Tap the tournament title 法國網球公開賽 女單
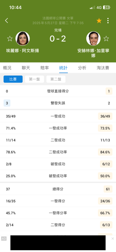Screen dimensions: 116x252 (x=58, y=18)
